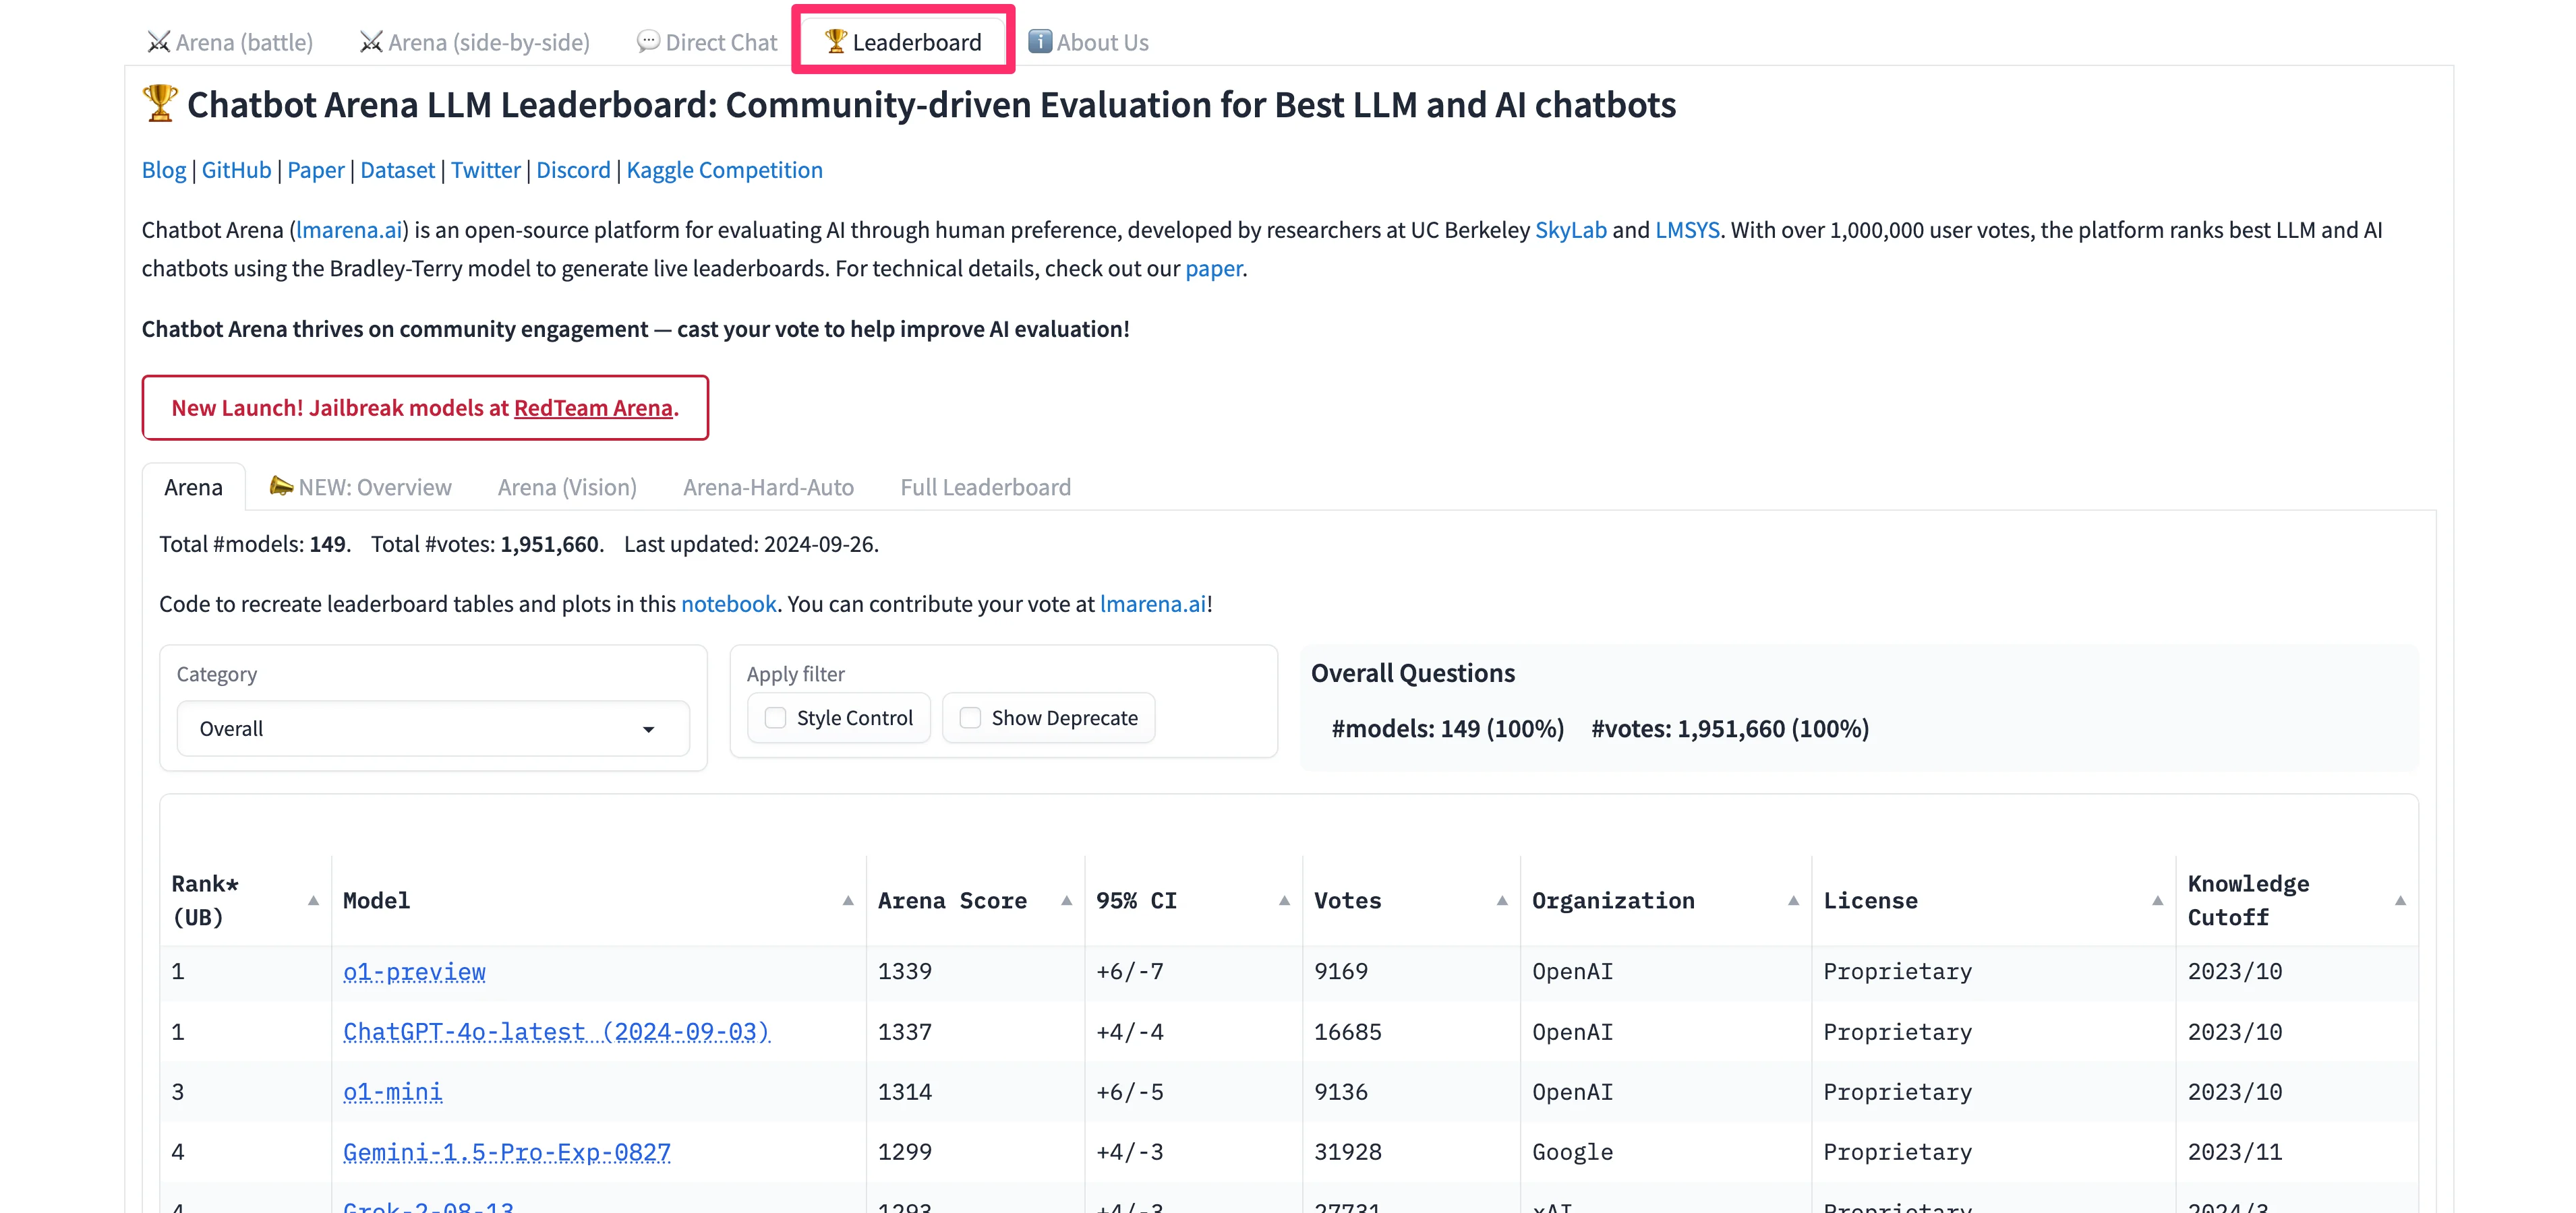2576x1213 pixels.
Task: Open the o1-preview model link
Action: click(414, 971)
